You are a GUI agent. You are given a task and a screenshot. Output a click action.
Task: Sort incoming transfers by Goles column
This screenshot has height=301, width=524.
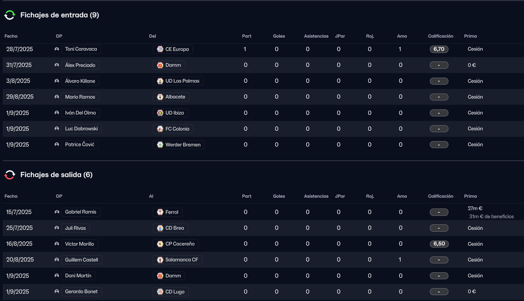click(279, 36)
